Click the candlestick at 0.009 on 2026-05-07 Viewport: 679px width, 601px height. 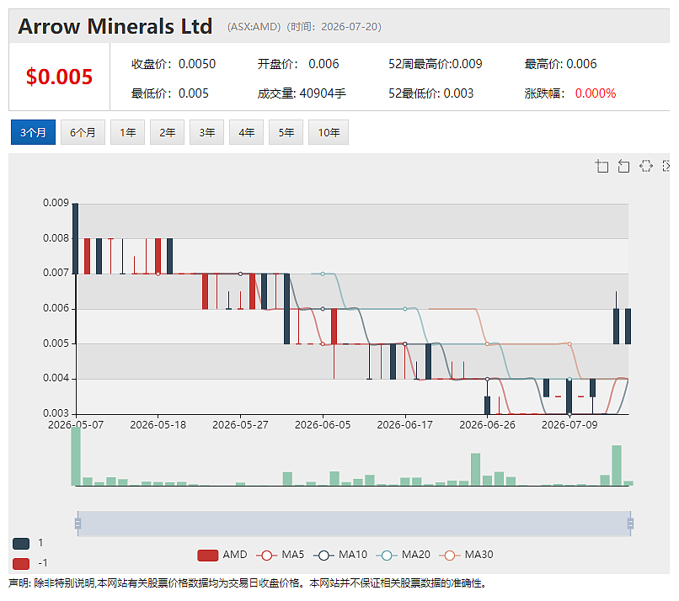75,238
